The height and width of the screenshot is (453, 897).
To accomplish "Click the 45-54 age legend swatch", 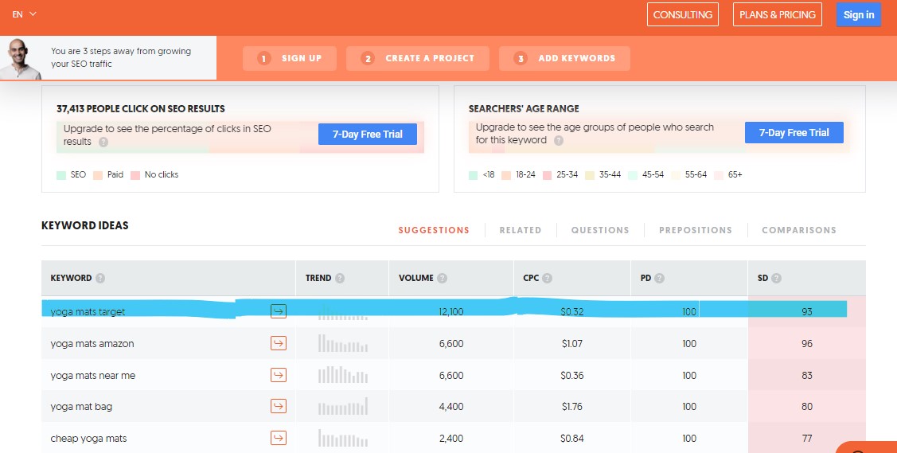I will pyautogui.click(x=633, y=175).
